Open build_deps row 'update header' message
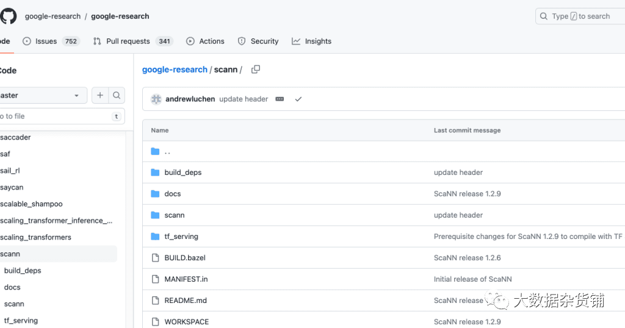Screen dimensions: 625x328 (458, 173)
